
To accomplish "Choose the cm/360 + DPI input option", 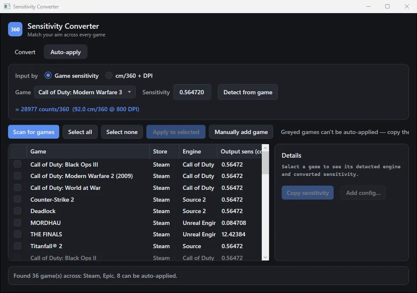I will (109, 76).
